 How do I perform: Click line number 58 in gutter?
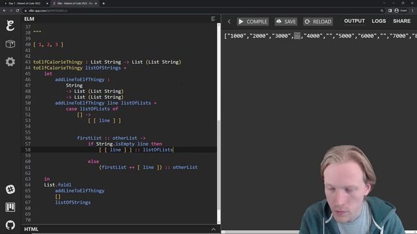27,149
